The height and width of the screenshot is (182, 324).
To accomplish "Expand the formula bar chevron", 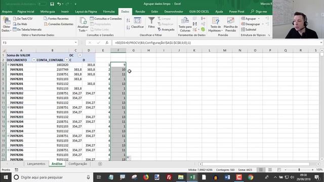I will pyautogui.click(x=321, y=42).
